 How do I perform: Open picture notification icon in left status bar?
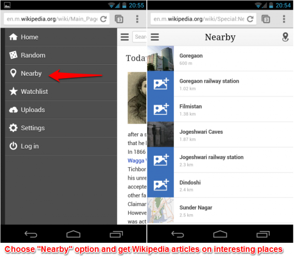(x=7, y=5)
